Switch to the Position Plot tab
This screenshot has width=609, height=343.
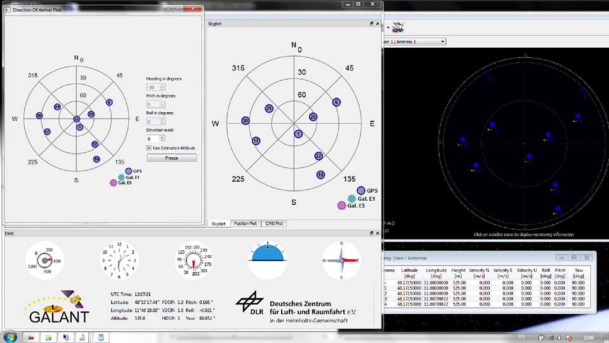(x=245, y=224)
